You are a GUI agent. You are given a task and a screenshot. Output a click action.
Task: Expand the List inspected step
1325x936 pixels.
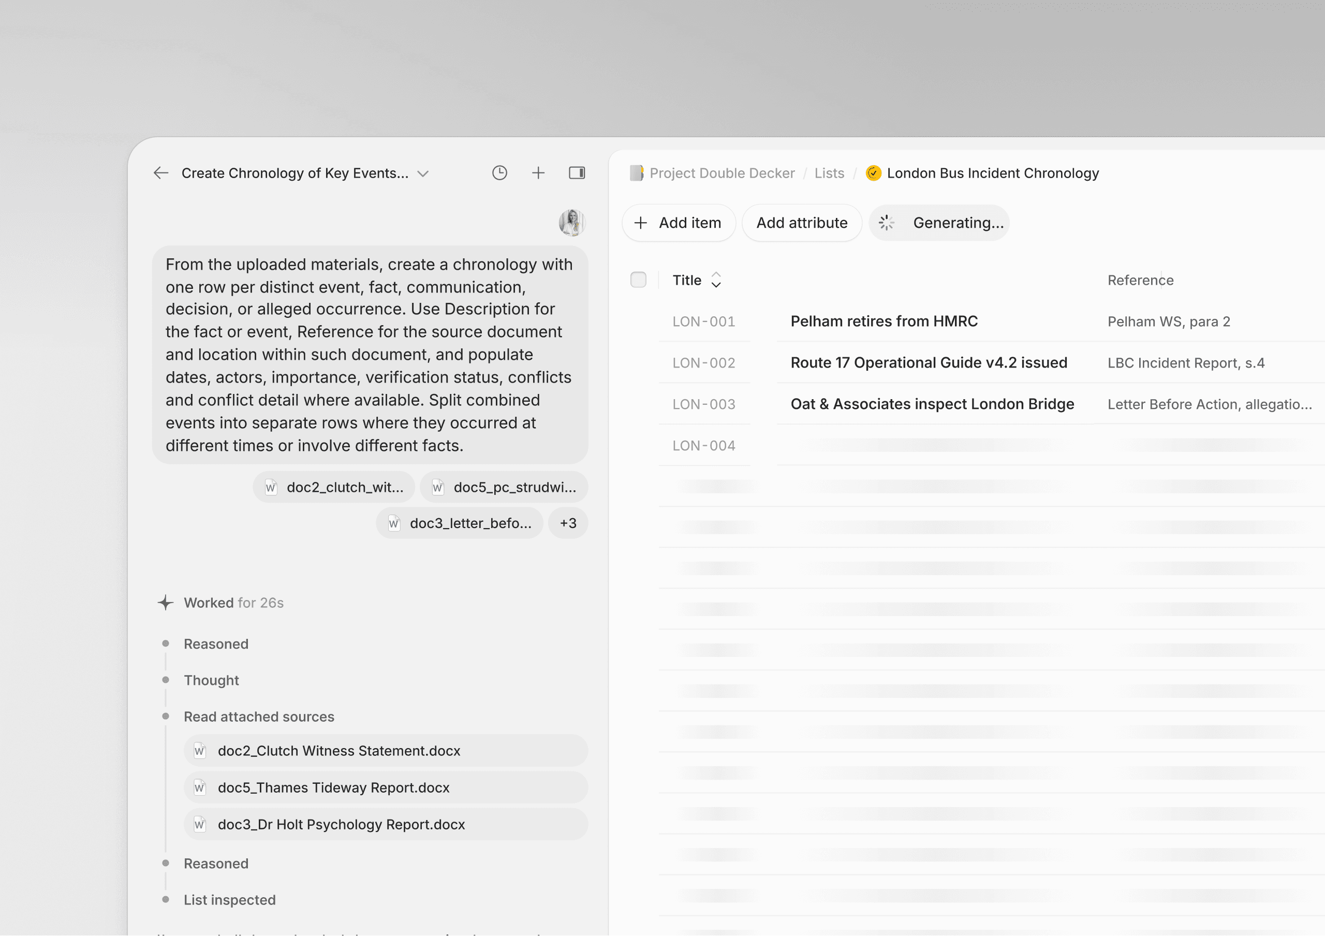[x=230, y=900]
